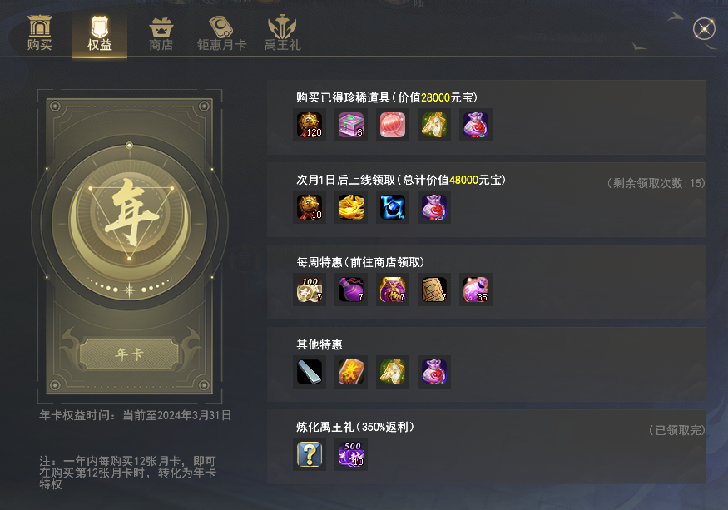Screen dimensions: 728x510
Task: Click the gold ingots pile icon
Action: coord(351,207)
